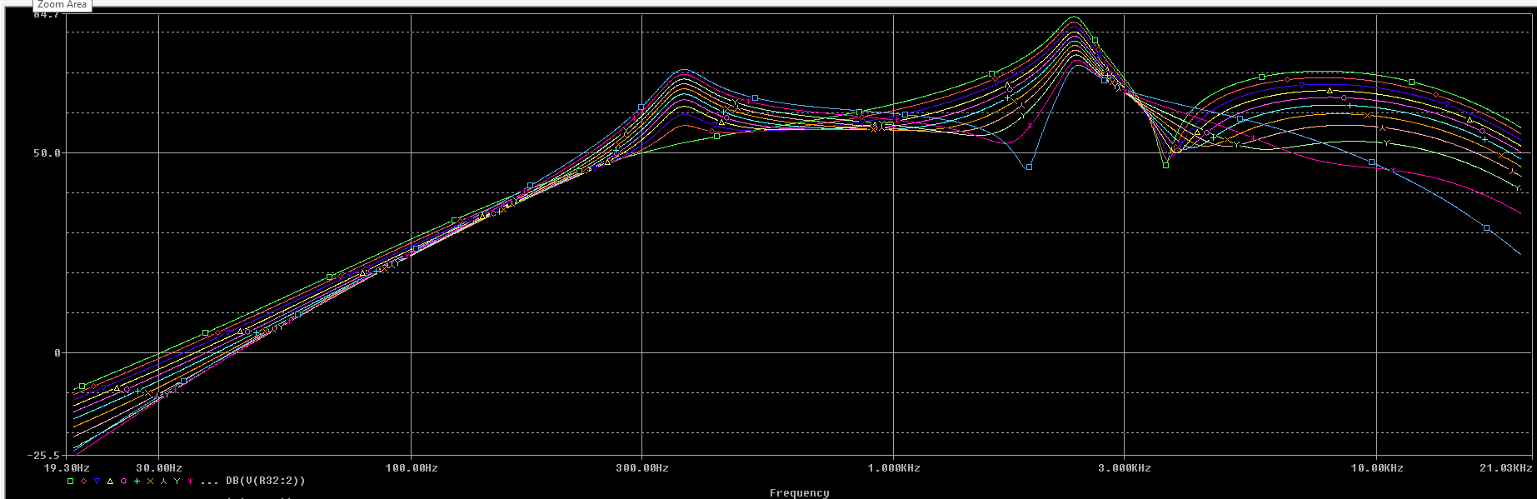Select the yellow triangle trace symbol in legend
The width and height of the screenshot is (1537, 499).
tap(110, 482)
